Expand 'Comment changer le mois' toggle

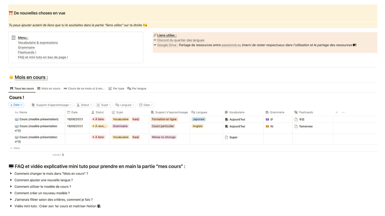coord(11,173)
